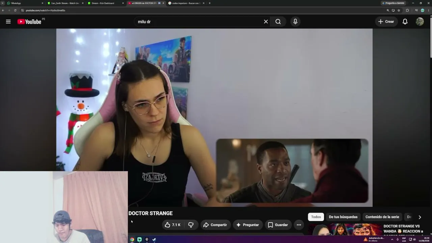This screenshot has height=243, width=432.
Task: Open the Steam taskbar icon
Action: (154, 240)
